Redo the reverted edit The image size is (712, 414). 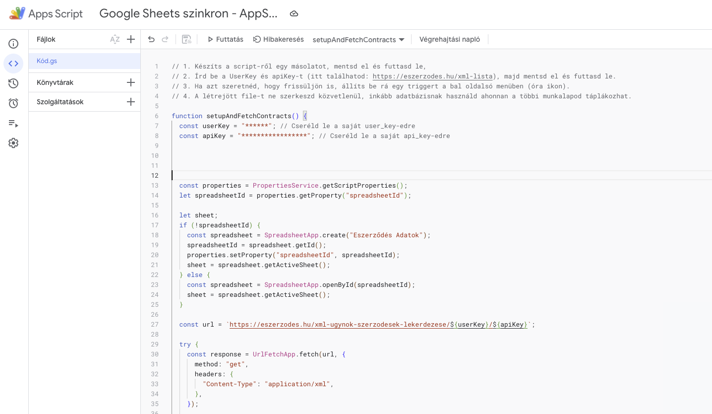165,39
